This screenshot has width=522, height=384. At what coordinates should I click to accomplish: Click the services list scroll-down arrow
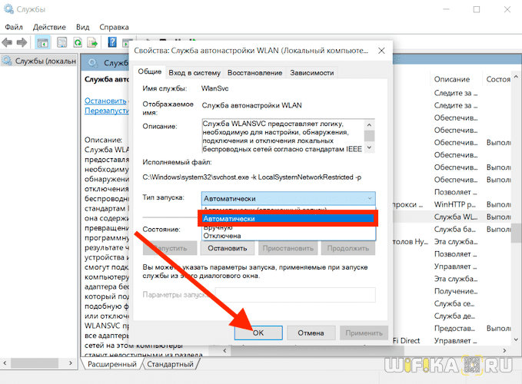[x=516, y=339]
